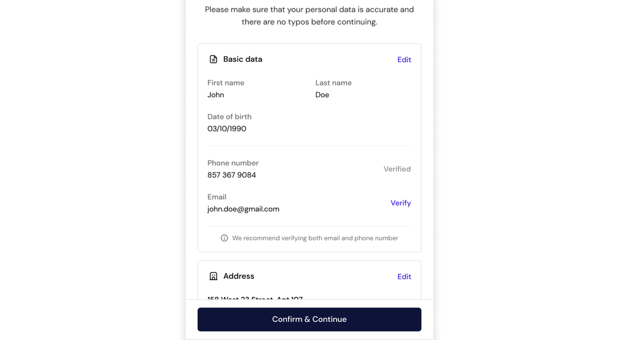
Task: Click the Basic data document icon
Action: [213, 59]
